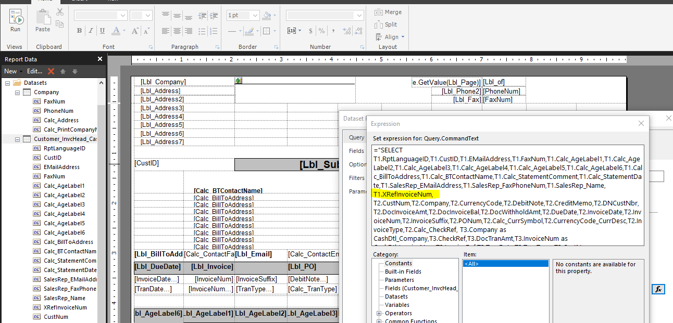Collapse the Datasets tree node
This screenshot has height=323, width=673.
click(x=8, y=83)
